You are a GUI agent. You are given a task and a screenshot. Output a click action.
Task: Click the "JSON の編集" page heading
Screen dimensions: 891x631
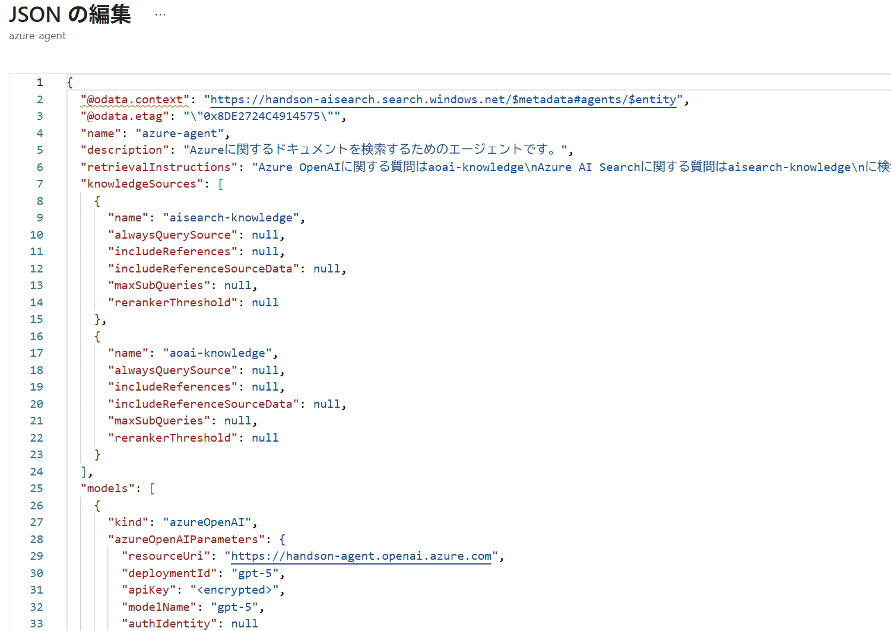[x=70, y=14]
